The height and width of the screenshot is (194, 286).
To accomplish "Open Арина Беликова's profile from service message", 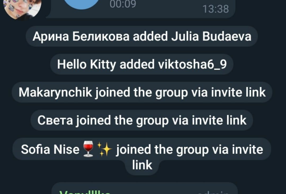I will point(81,36).
